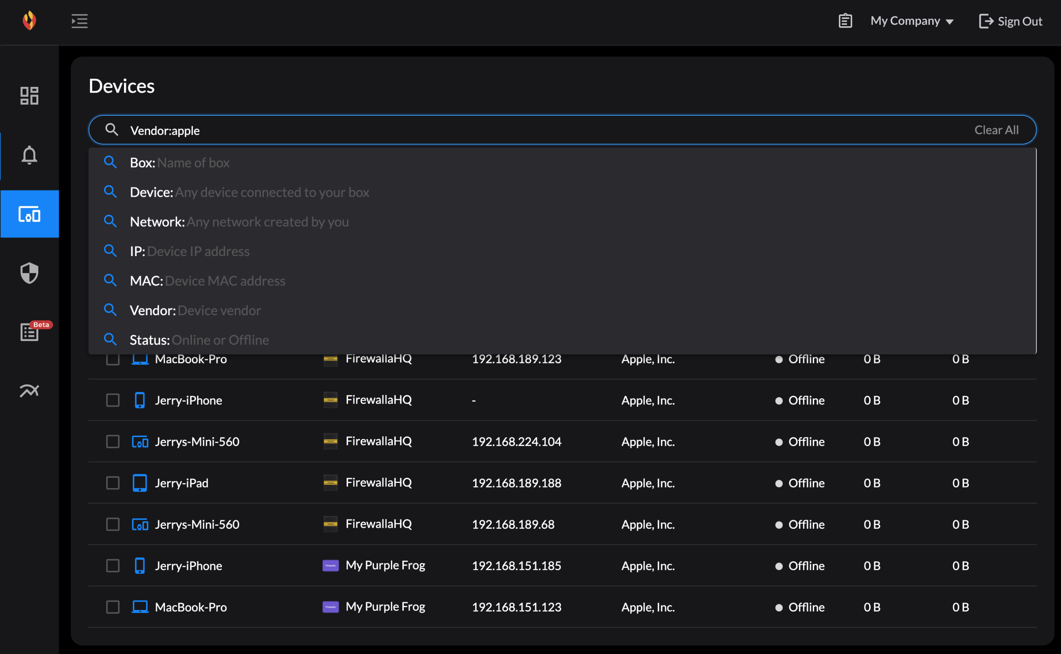The width and height of the screenshot is (1061, 654).
Task: Choose the Status: Online or Offline suggestion
Action: click(x=562, y=340)
